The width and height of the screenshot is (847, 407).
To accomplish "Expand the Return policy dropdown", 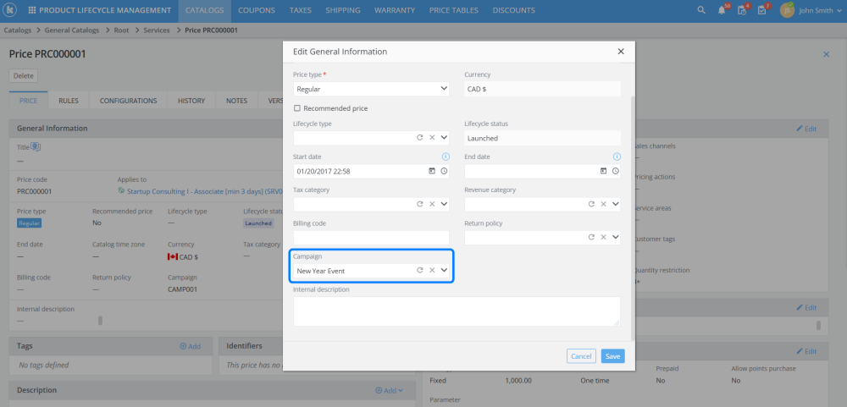I will 615,238.
